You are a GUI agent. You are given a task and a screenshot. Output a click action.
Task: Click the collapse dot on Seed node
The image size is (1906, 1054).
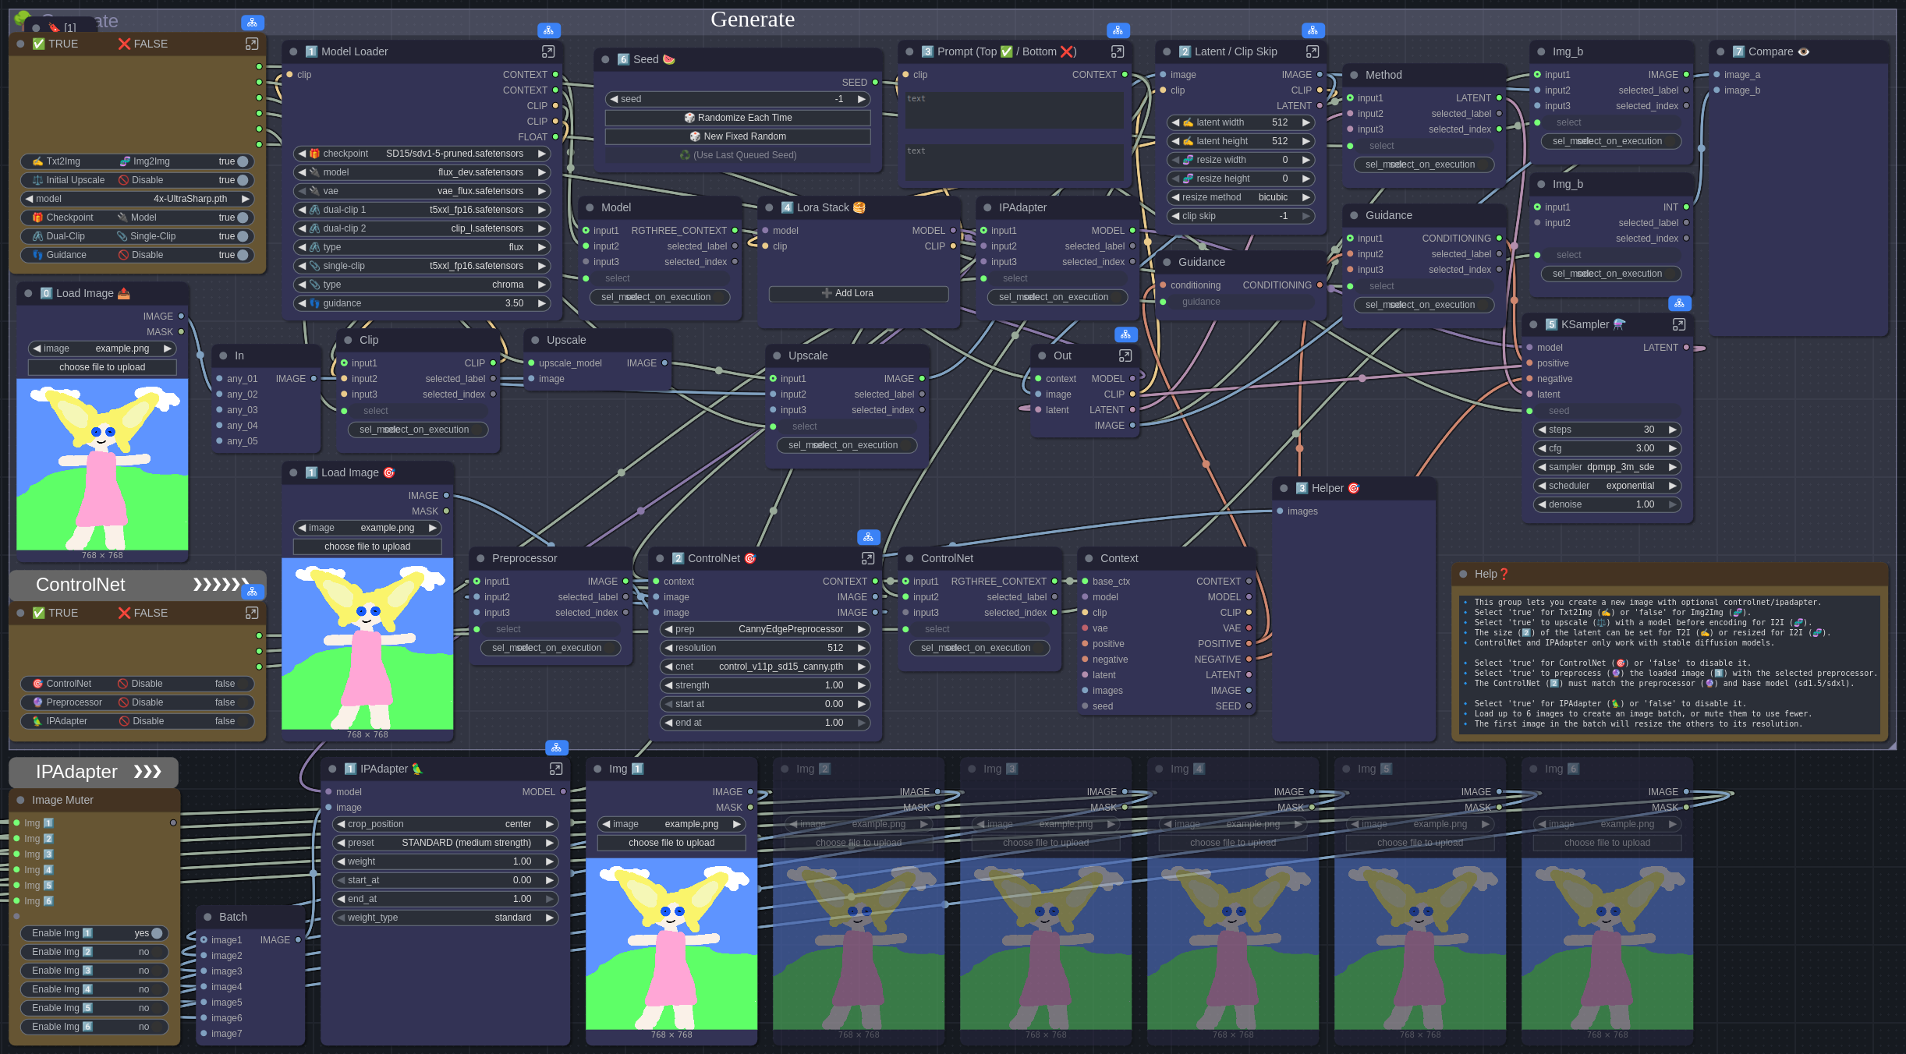605,59
